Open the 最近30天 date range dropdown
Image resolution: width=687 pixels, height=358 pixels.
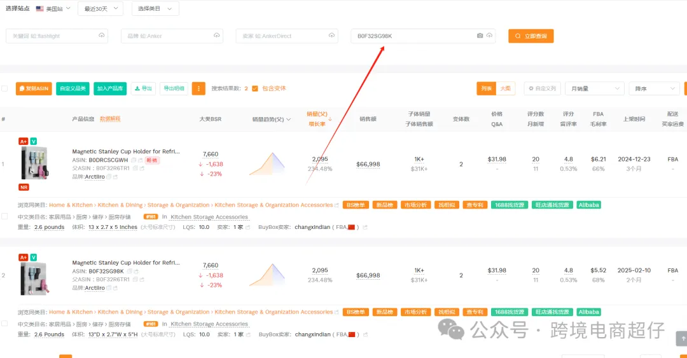click(x=101, y=9)
